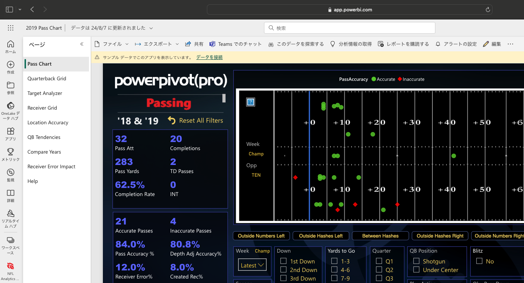Check the Q3 quarter checkbox
Screen dimensions: 524x283
pos(379,278)
